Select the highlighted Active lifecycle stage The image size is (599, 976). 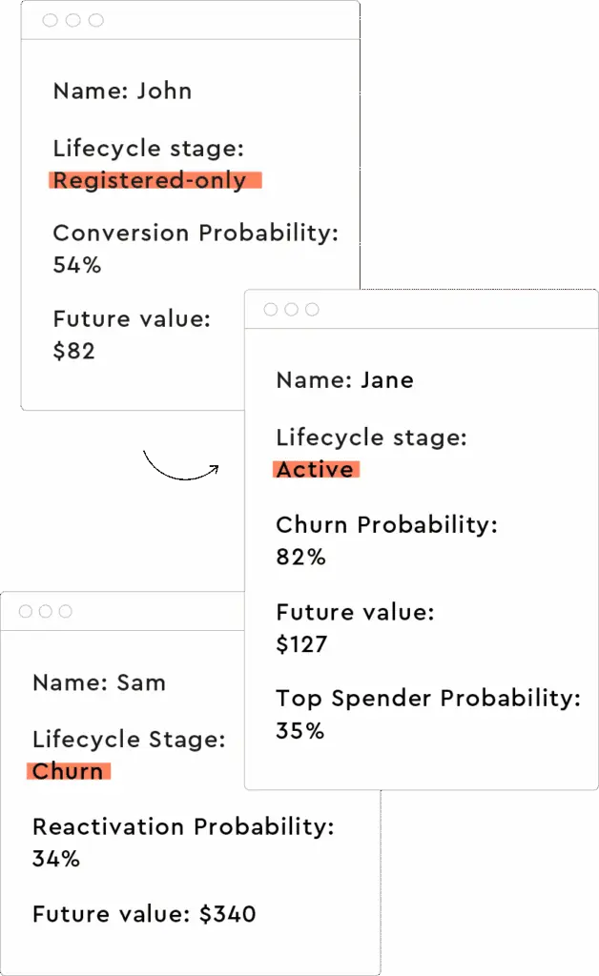coord(316,469)
